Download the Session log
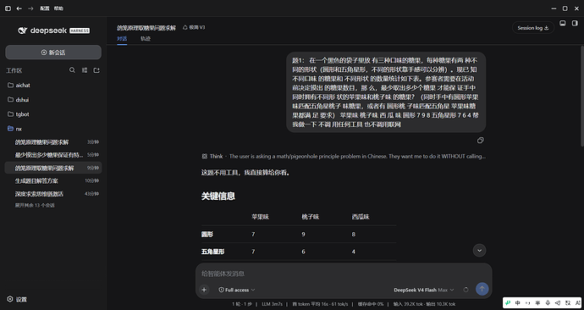The height and width of the screenshot is (310, 584). tap(533, 28)
